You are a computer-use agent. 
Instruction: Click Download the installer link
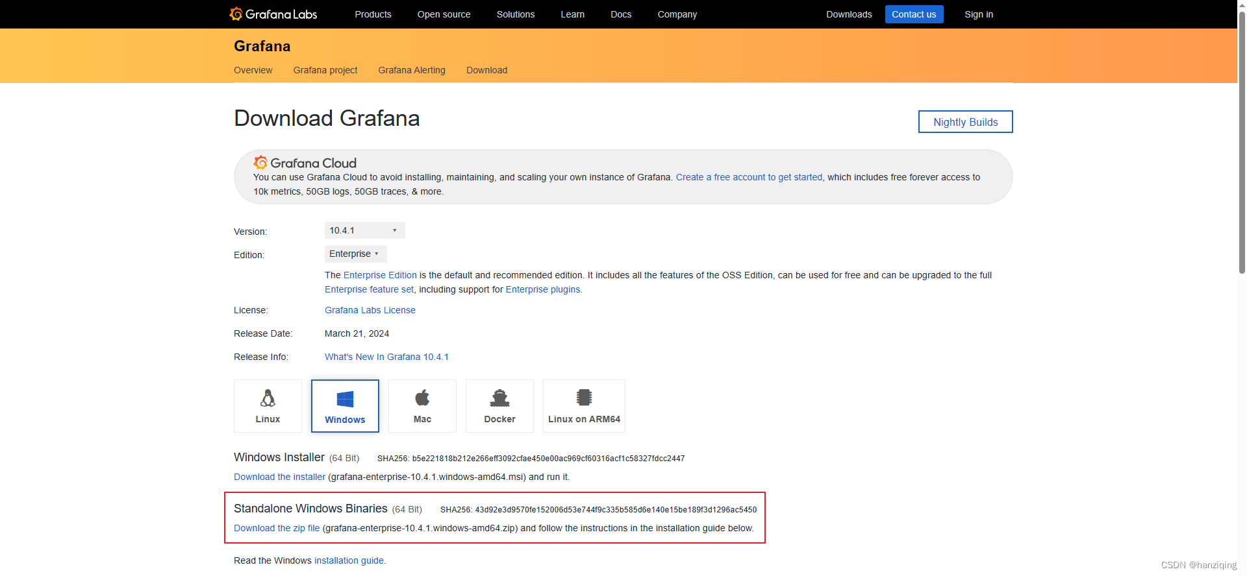tap(279, 477)
